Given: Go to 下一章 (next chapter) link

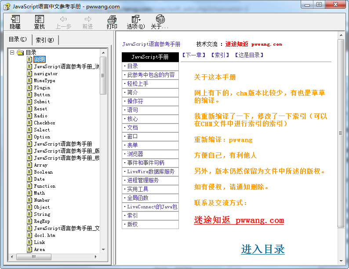Looking at the screenshot, I should 194,55.
